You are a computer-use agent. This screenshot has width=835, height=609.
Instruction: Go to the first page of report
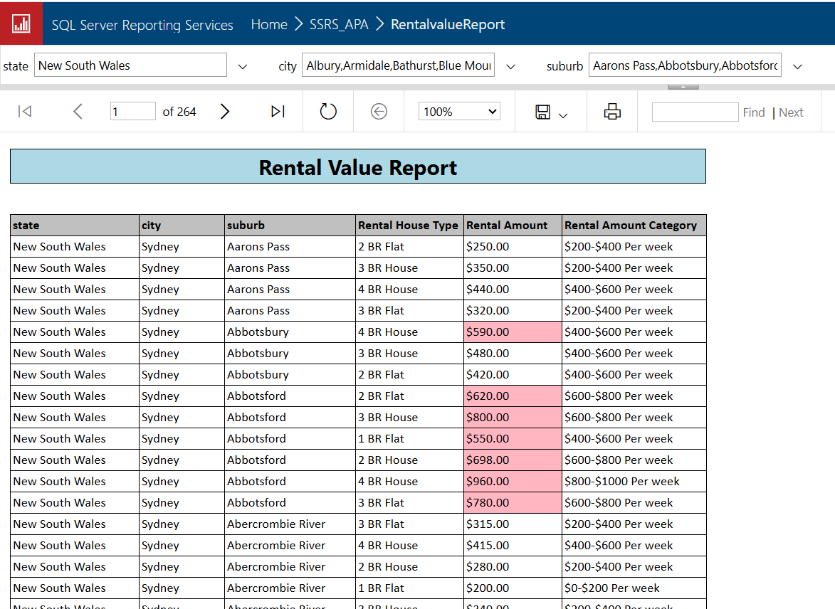(25, 112)
